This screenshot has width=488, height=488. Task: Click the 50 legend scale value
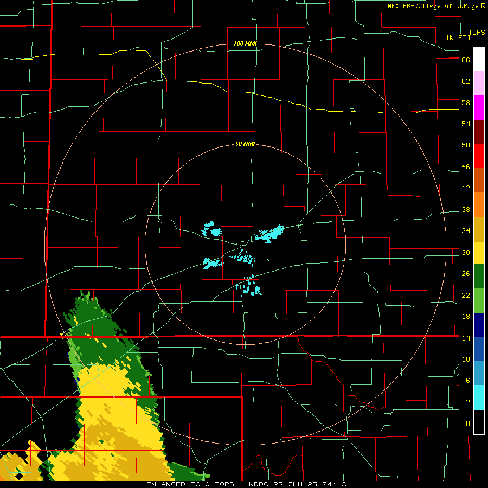[x=466, y=145]
